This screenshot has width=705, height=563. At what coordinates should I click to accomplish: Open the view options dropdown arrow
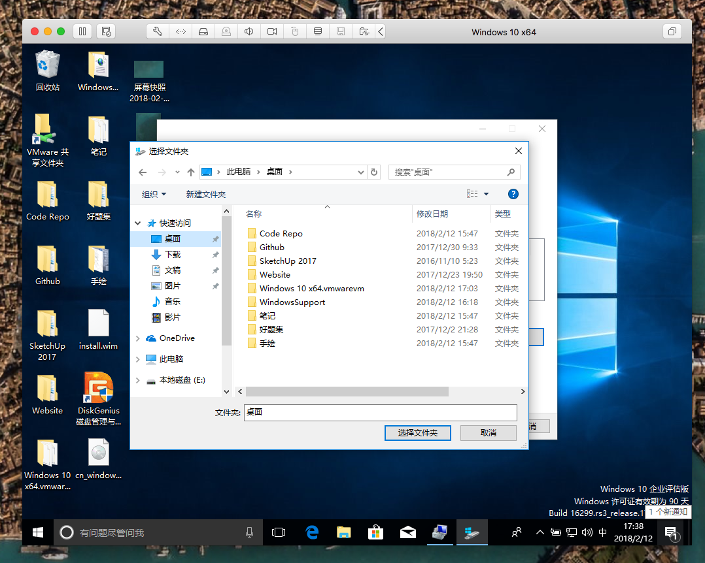[x=486, y=194]
